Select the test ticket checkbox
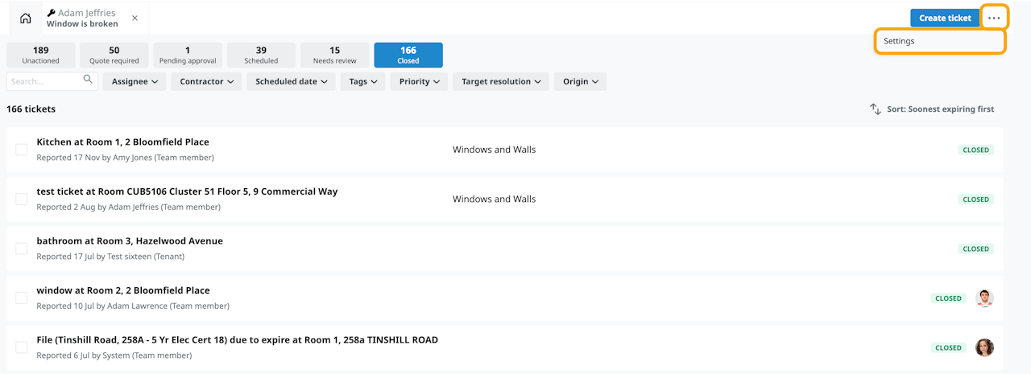1031x374 pixels. point(22,199)
